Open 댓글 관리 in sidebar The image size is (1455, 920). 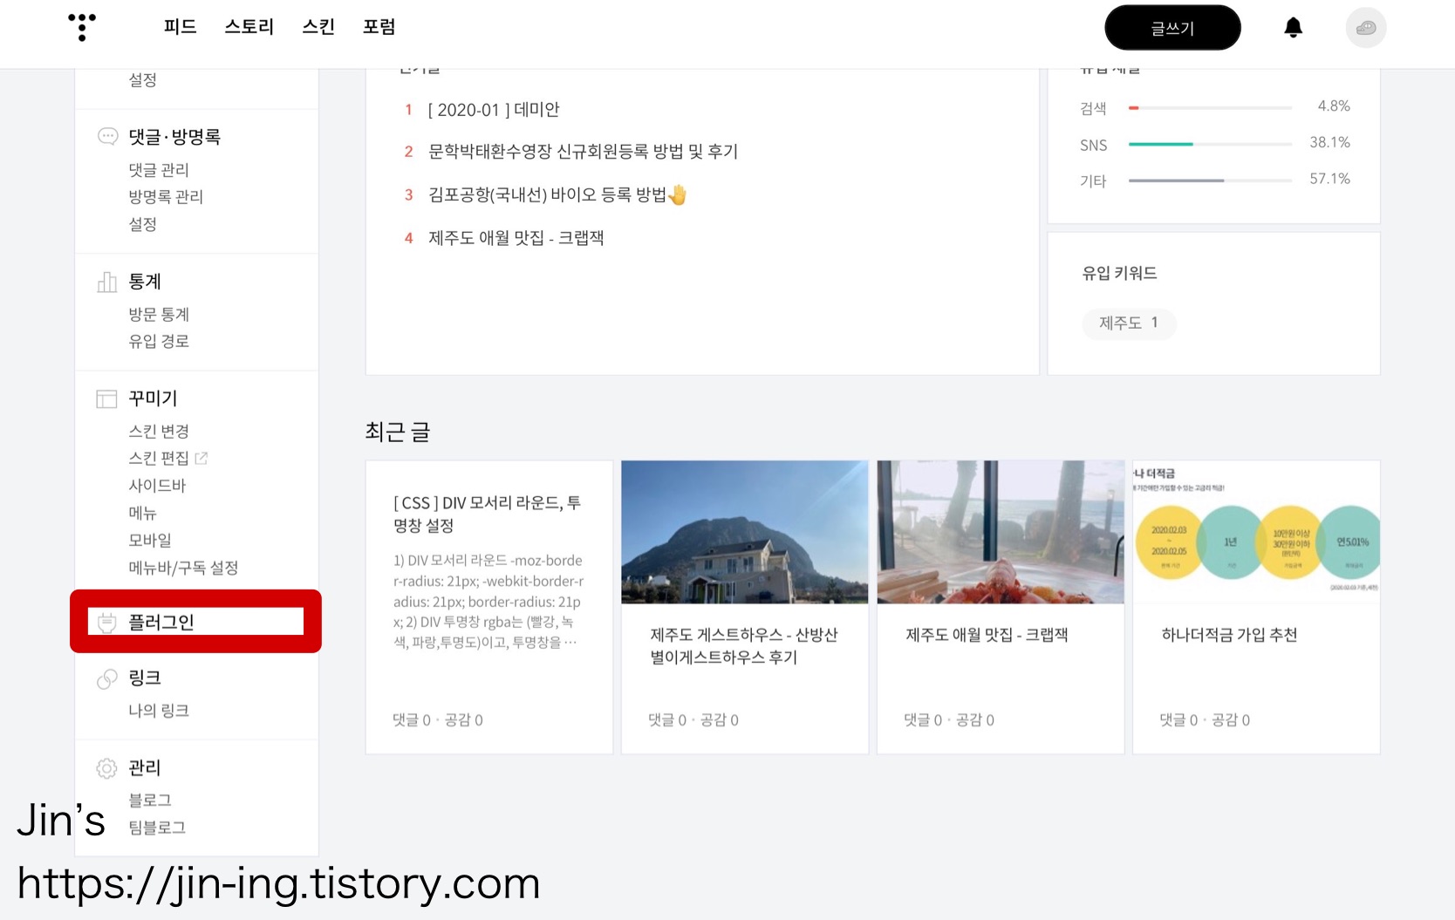[159, 170]
